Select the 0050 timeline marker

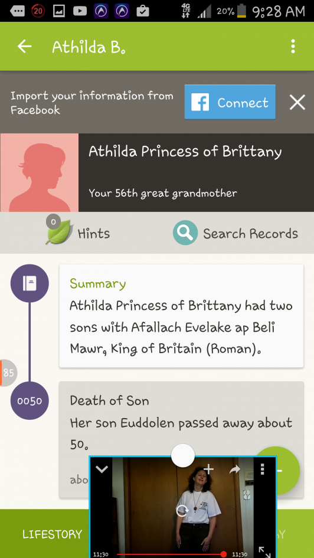point(30,401)
